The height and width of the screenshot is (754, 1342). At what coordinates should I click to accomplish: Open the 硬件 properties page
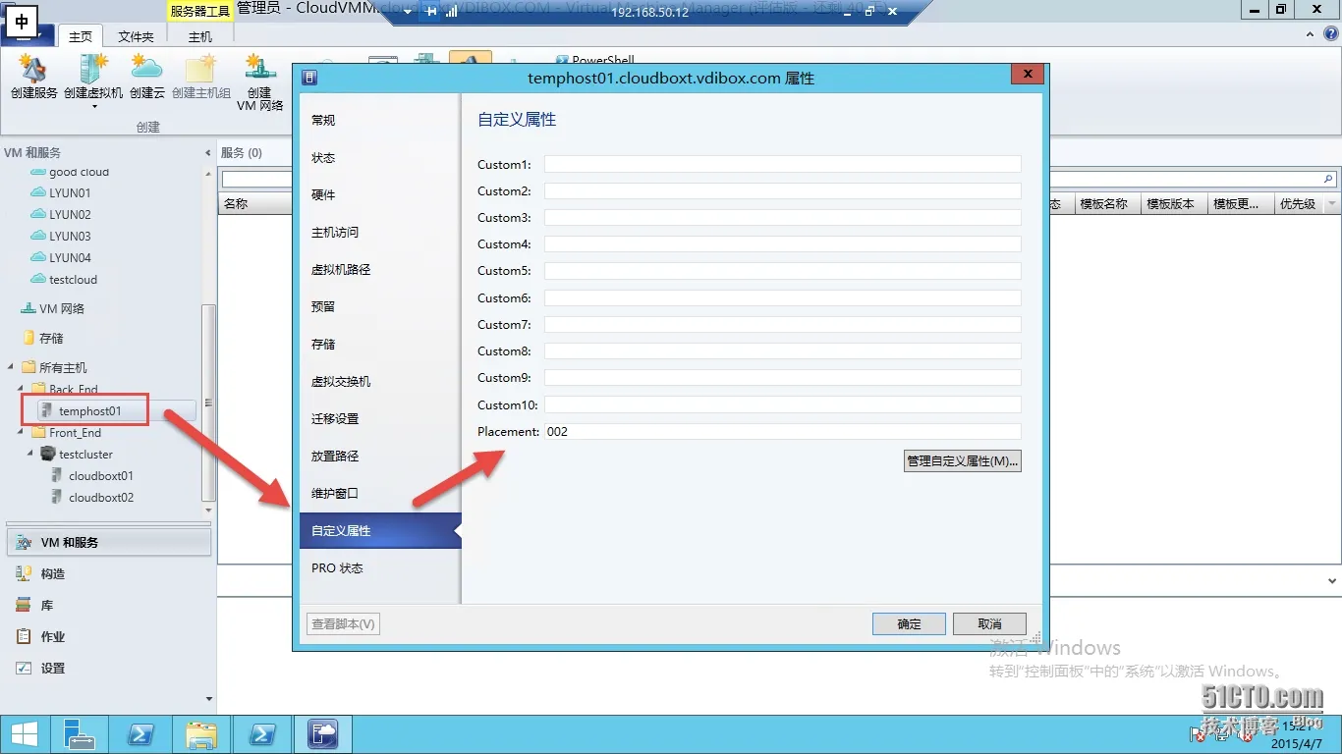(379, 194)
